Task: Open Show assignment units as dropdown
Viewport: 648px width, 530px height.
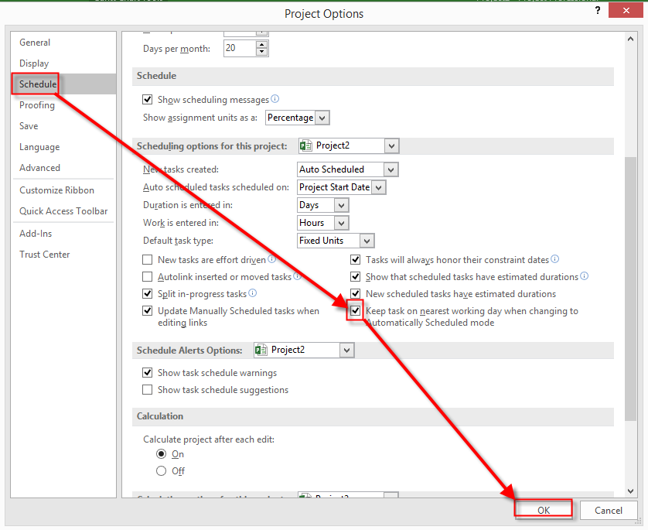Action: coord(322,118)
